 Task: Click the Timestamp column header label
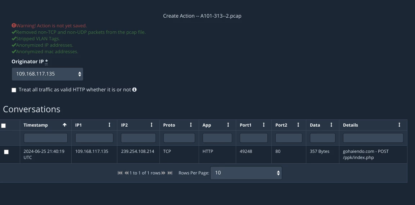(36, 125)
